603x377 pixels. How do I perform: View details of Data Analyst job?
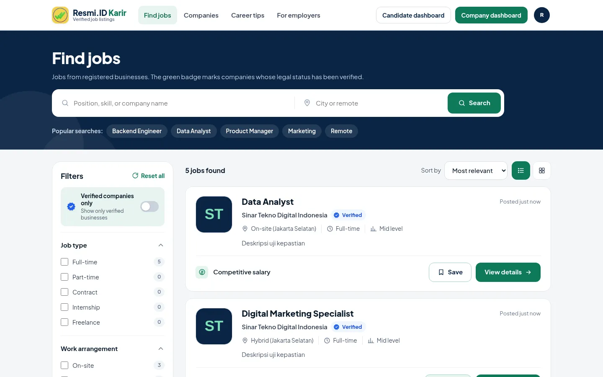(508, 272)
